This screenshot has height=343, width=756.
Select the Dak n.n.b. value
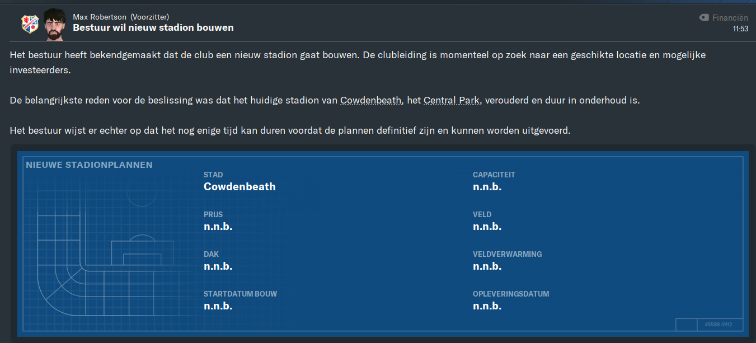[218, 266]
